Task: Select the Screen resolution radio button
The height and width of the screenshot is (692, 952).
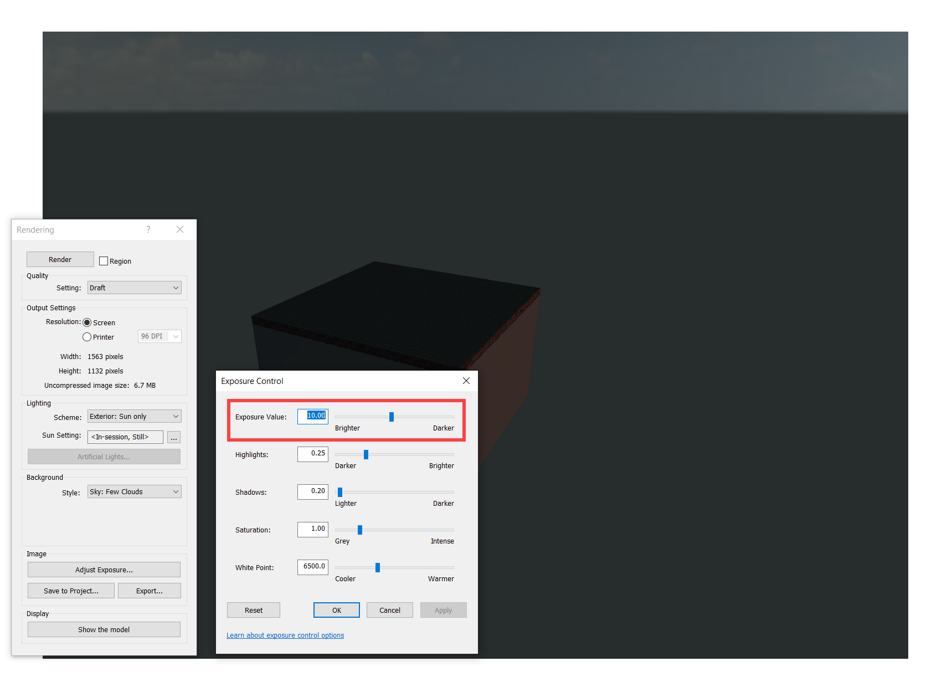Action: [87, 322]
